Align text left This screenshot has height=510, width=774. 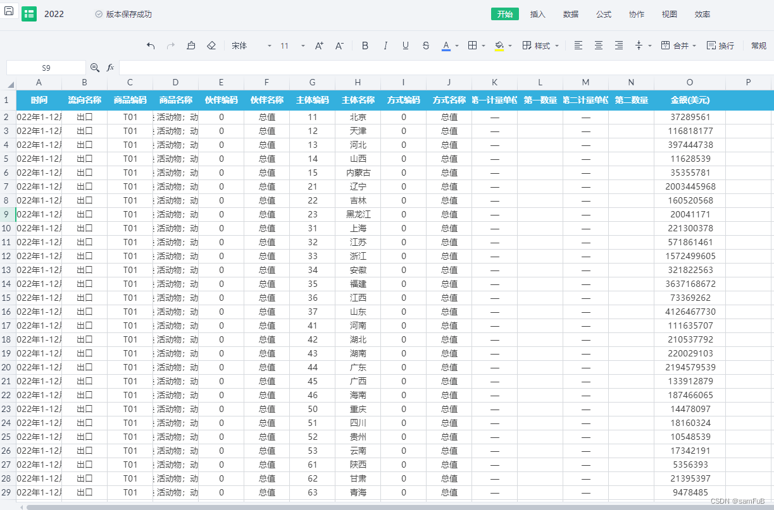[578, 46]
